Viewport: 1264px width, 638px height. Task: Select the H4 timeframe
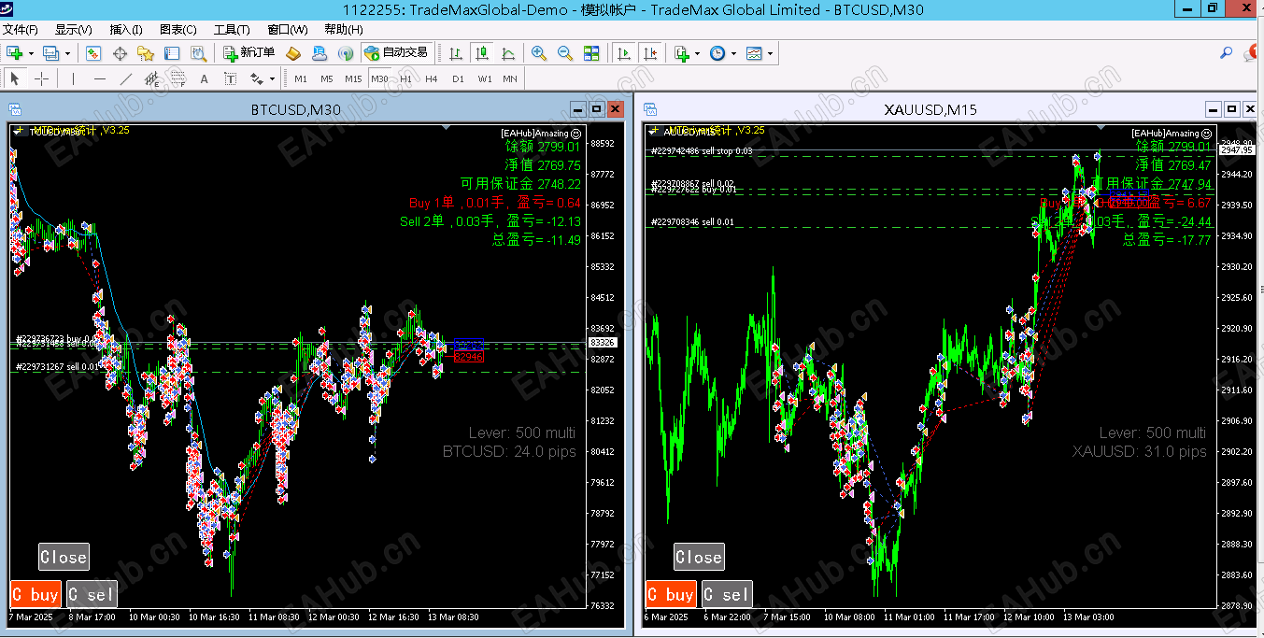tap(432, 78)
